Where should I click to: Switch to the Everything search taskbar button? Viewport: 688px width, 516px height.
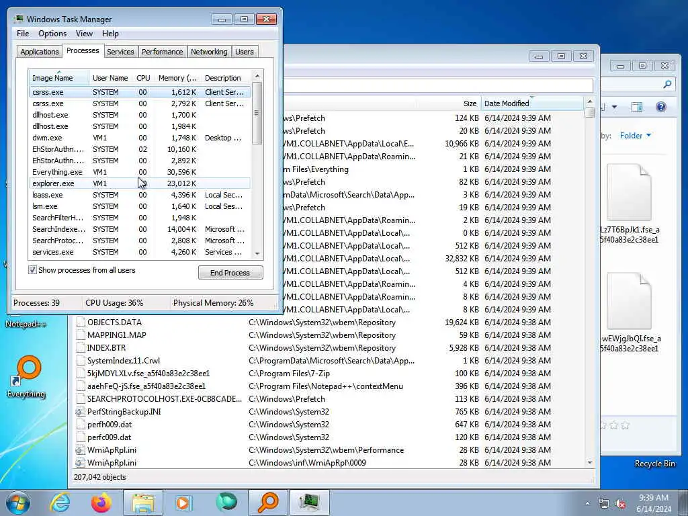(x=268, y=503)
